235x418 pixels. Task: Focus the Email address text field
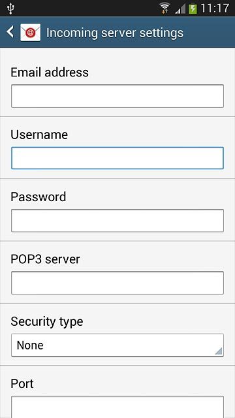click(117, 96)
